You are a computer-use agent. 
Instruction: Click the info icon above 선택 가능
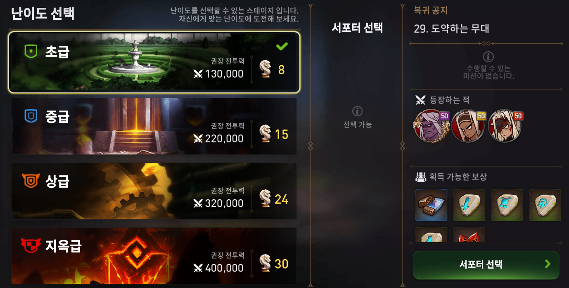pyautogui.click(x=358, y=111)
